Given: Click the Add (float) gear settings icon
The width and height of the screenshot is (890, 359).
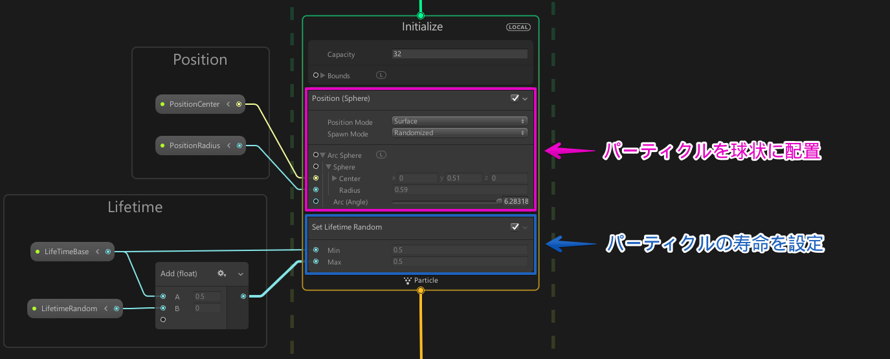Looking at the screenshot, I should point(221,274).
